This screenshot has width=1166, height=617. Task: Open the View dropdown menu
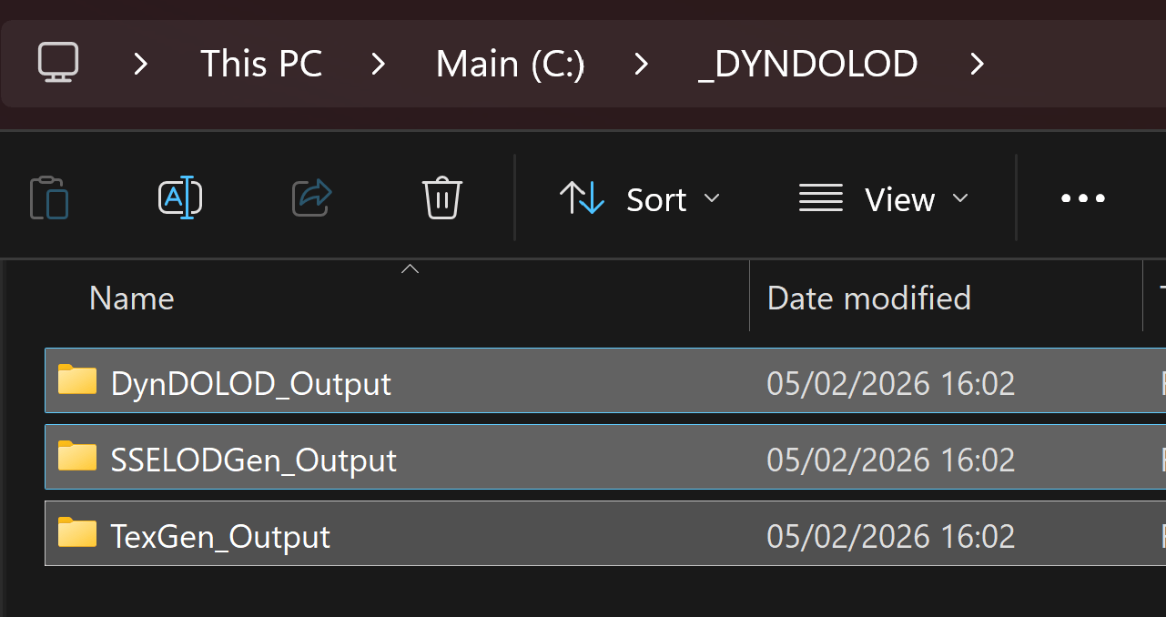point(883,198)
